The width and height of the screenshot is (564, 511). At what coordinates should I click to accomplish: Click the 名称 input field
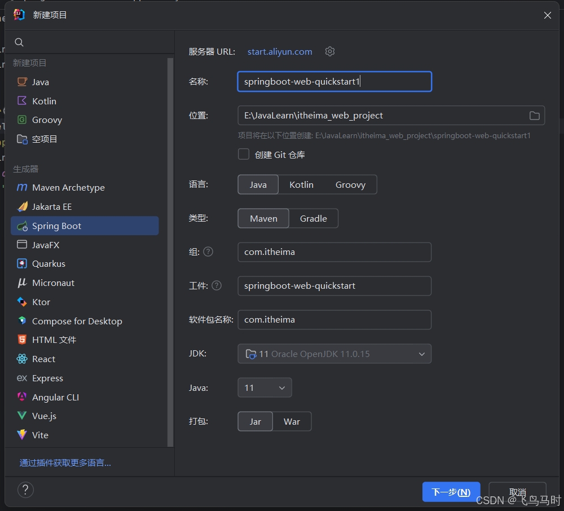(x=334, y=82)
